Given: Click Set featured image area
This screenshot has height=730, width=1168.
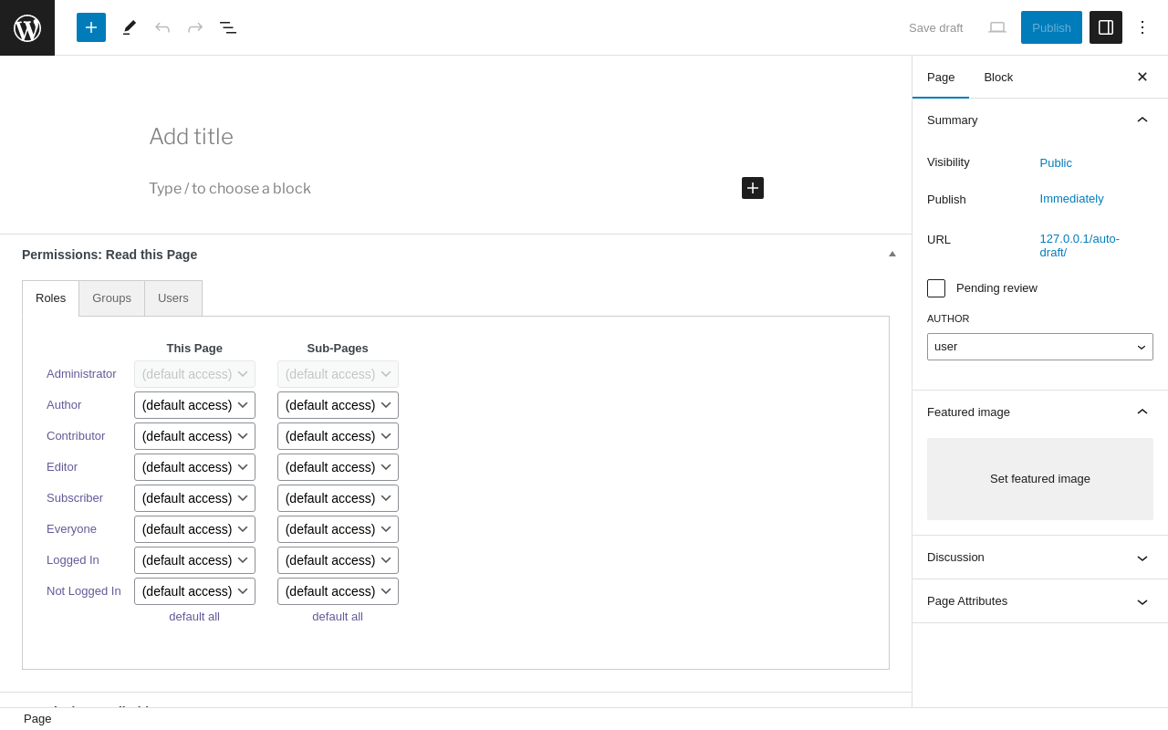Looking at the screenshot, I should tap(1040, 479).
